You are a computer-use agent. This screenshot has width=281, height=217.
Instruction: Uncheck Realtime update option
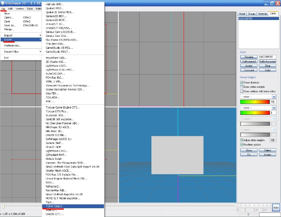point(241,144)
